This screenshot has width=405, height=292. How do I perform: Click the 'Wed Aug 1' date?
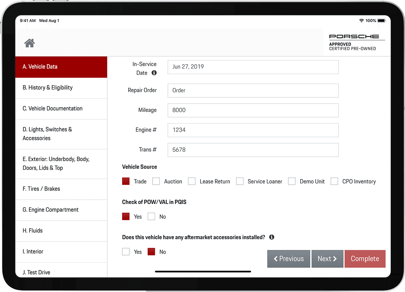(49, 21)
